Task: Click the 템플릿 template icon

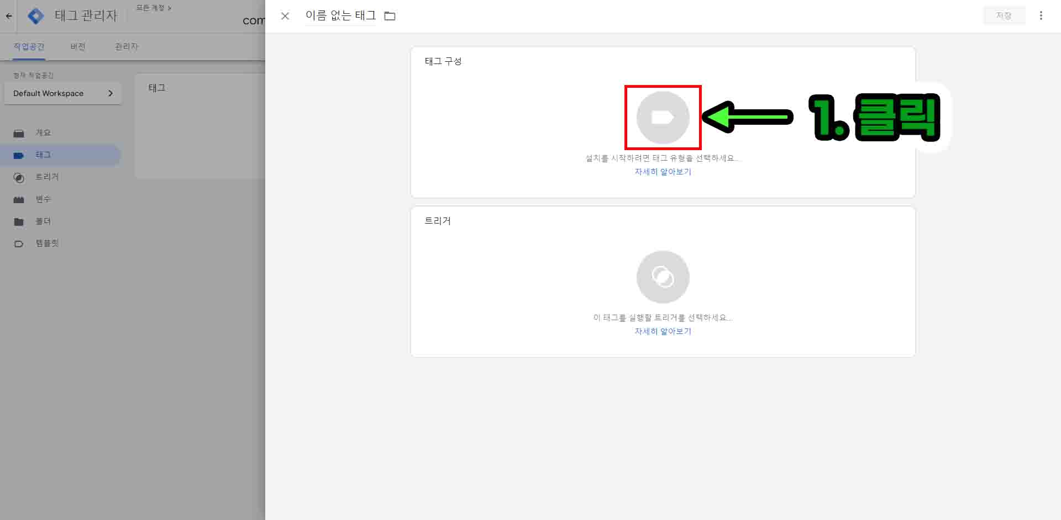Action: [x=19, y=244]
